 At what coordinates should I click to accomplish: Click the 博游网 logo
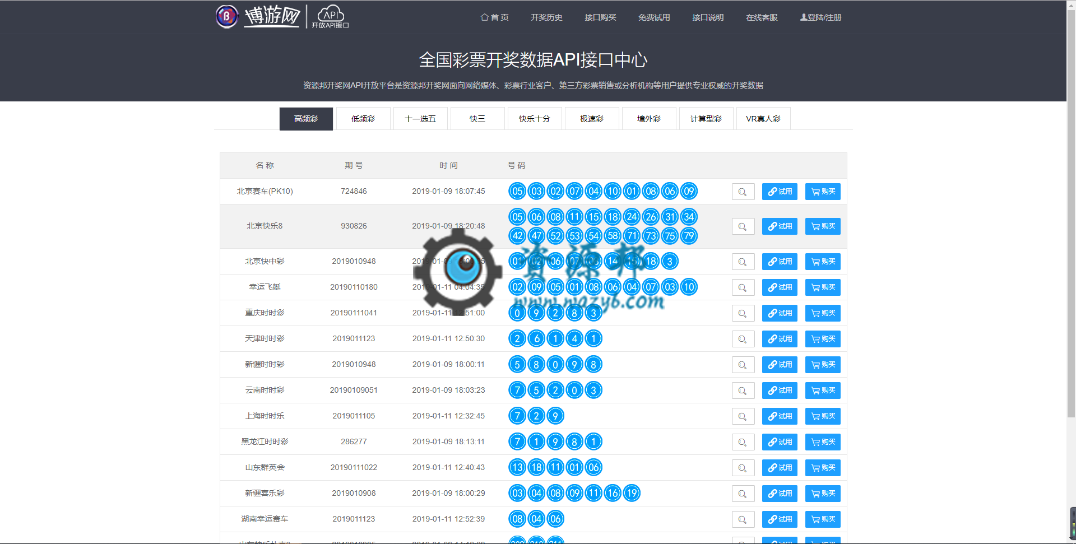258,16
